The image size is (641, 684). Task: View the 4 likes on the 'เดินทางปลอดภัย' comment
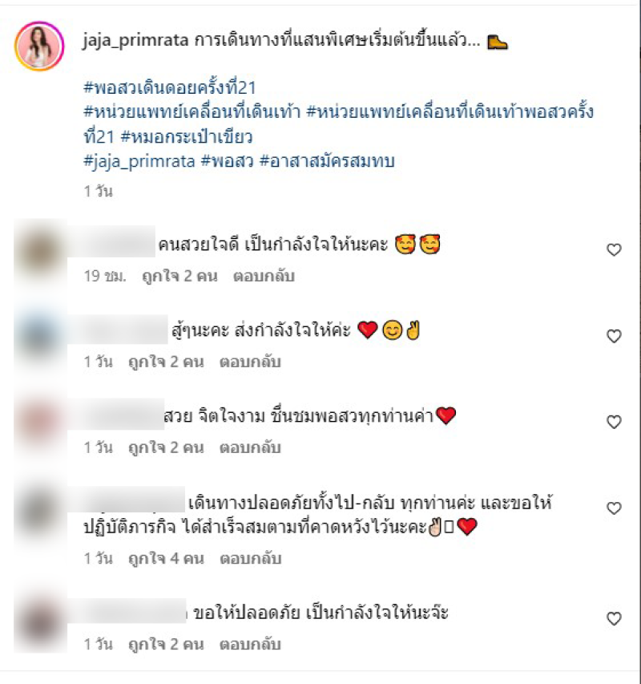coord(166,558)
